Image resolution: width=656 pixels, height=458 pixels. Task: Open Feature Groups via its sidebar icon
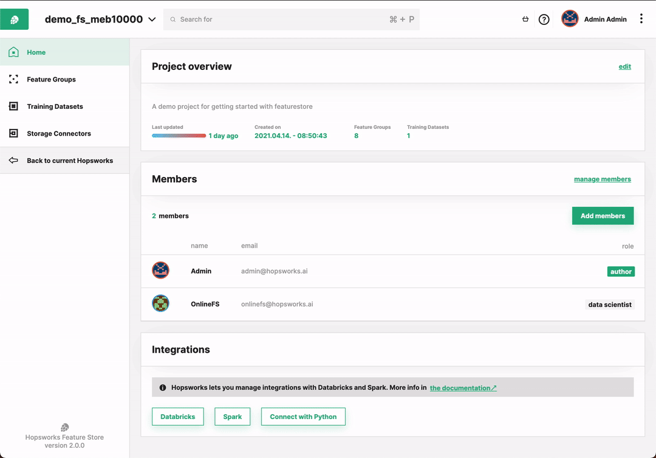pos(13,79)
